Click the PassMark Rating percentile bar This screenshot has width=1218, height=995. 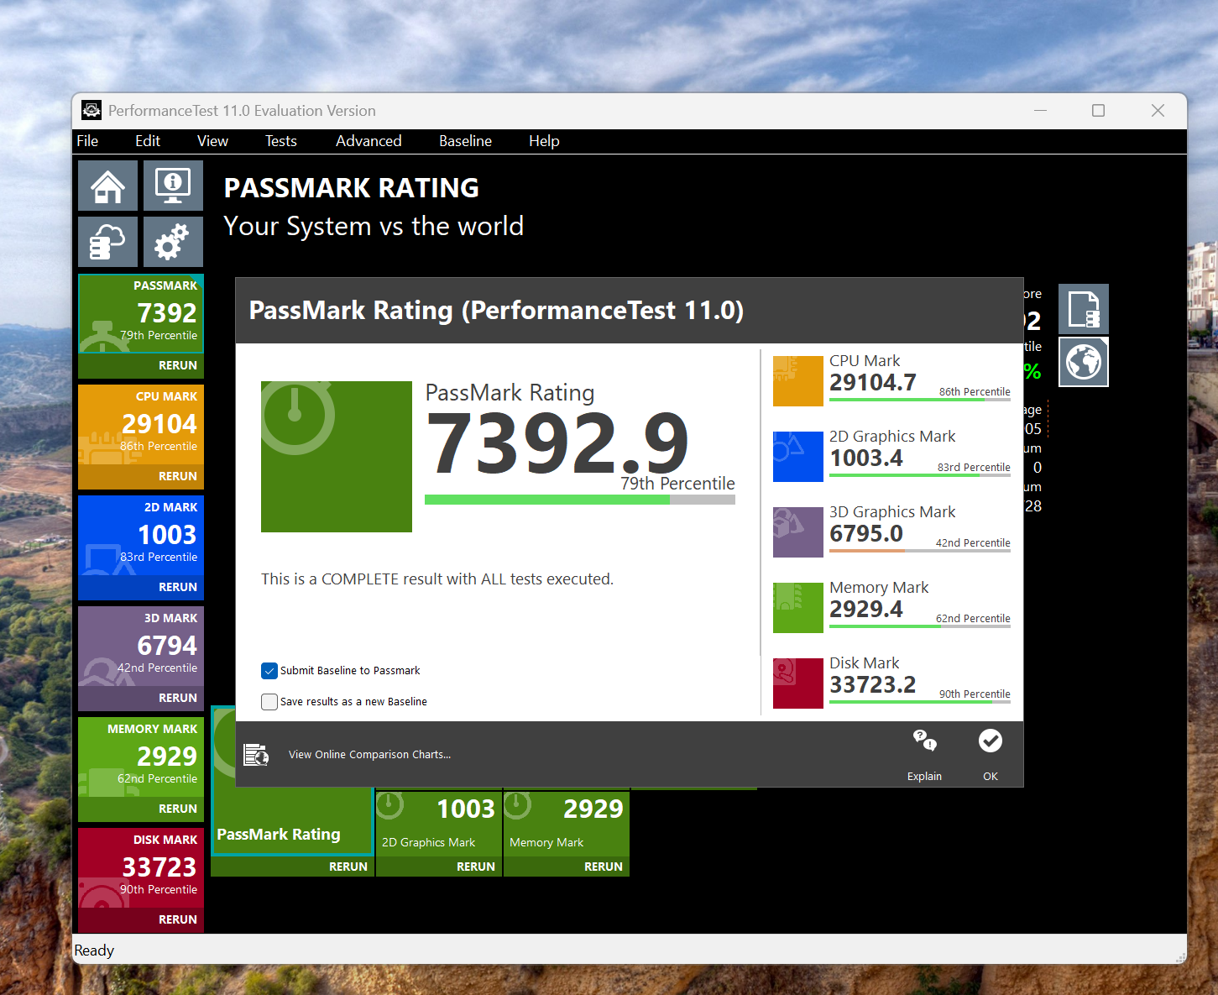[580, 500]
